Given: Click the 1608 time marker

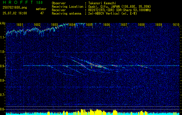Looking at the screenshot, I should 141,25.
